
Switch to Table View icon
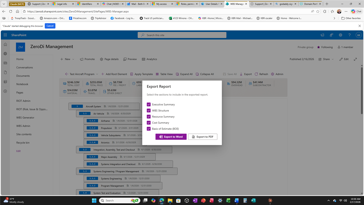point(157,74)
